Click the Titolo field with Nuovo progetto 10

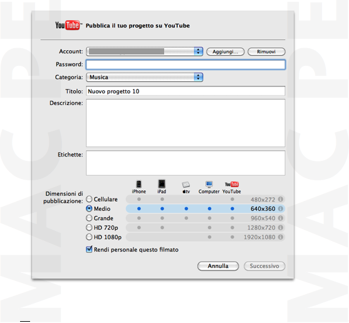[185, 91]
